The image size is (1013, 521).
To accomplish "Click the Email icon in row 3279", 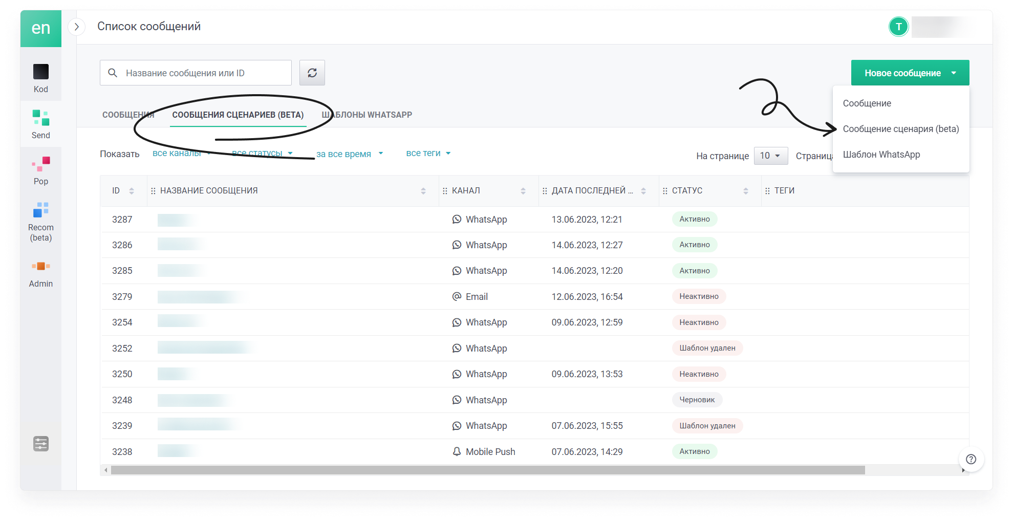I will 457,296.
